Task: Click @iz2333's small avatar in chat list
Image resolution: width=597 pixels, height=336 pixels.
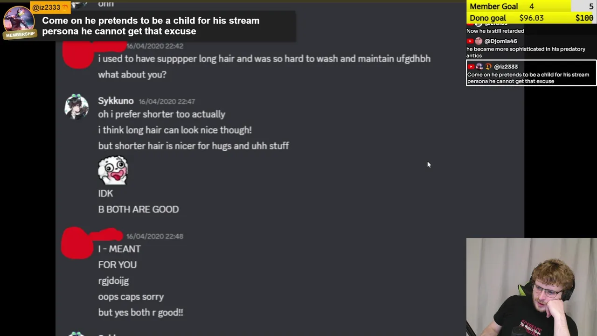Action: (x=479, y=67)
